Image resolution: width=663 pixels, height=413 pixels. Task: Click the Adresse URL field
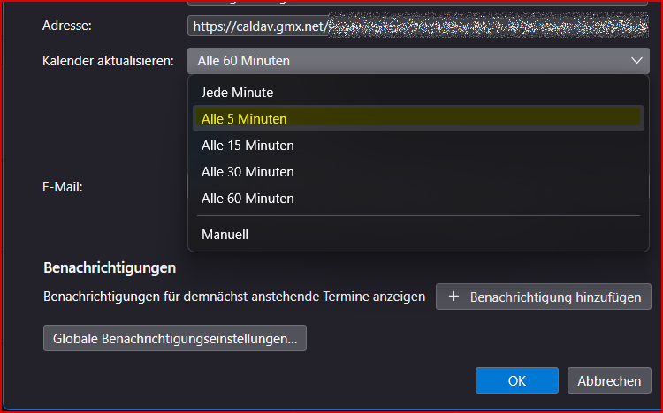point(418,26)
